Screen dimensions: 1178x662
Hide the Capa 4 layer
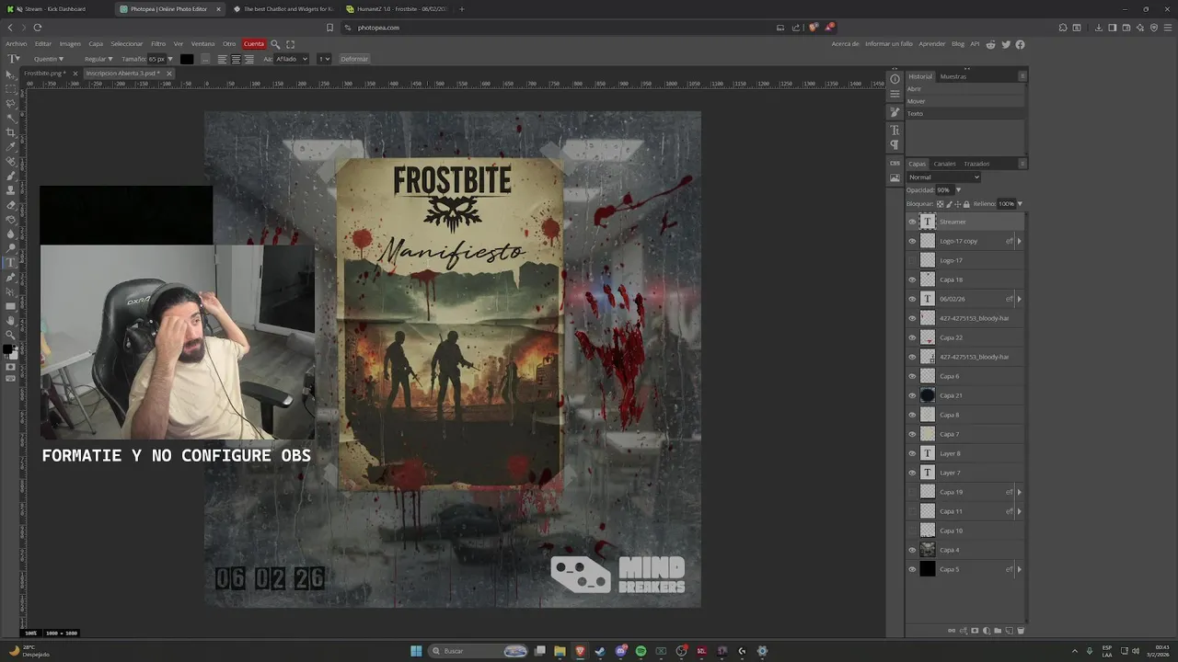coord(912,550)
